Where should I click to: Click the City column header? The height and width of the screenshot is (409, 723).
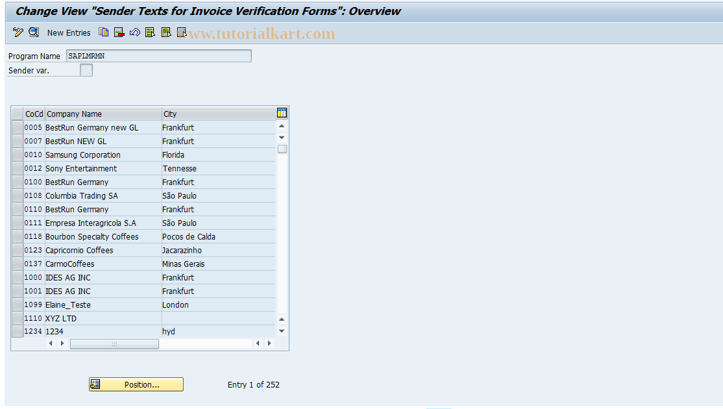tap(219, 114)
